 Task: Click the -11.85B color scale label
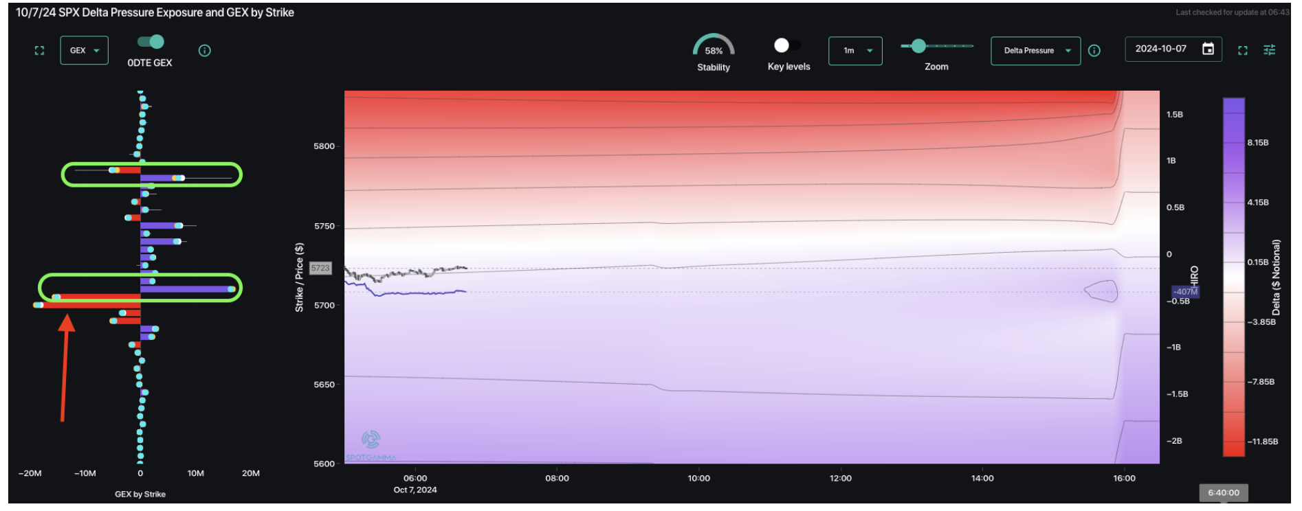tap(1263, 442)
